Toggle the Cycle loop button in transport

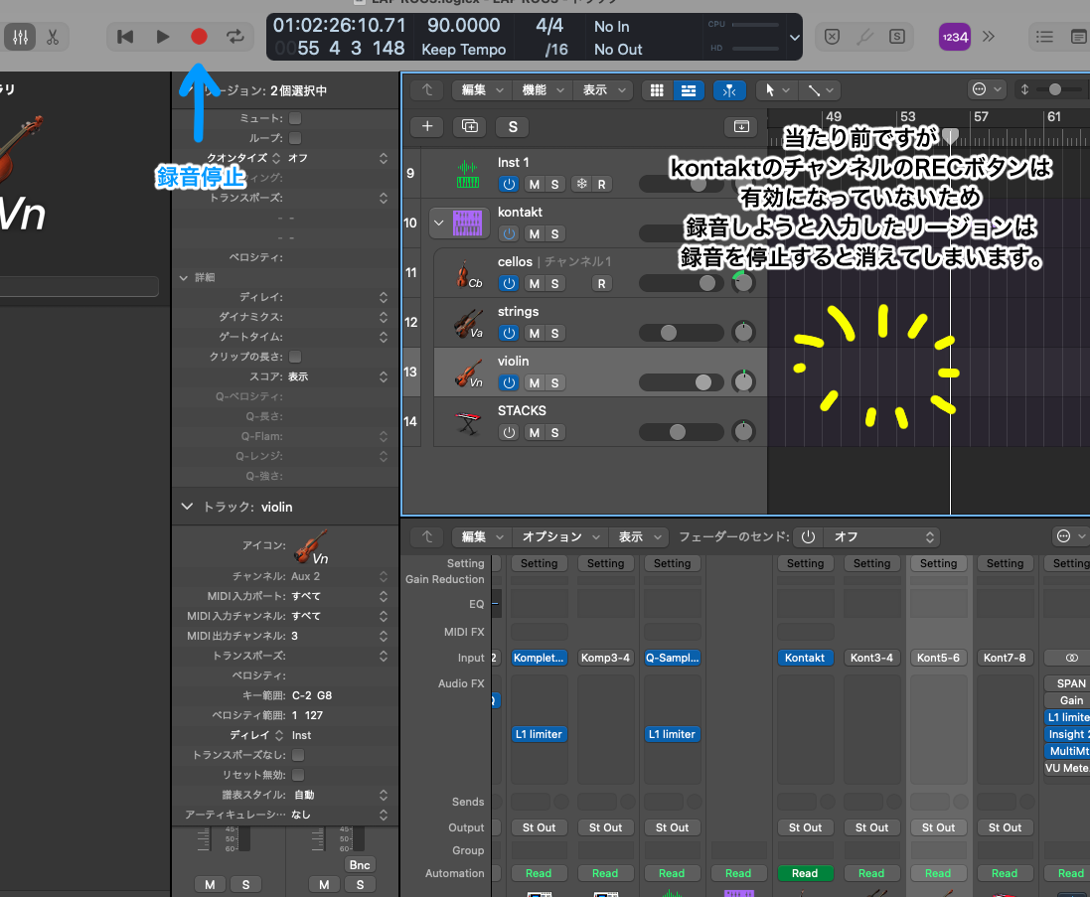point(235,37)
